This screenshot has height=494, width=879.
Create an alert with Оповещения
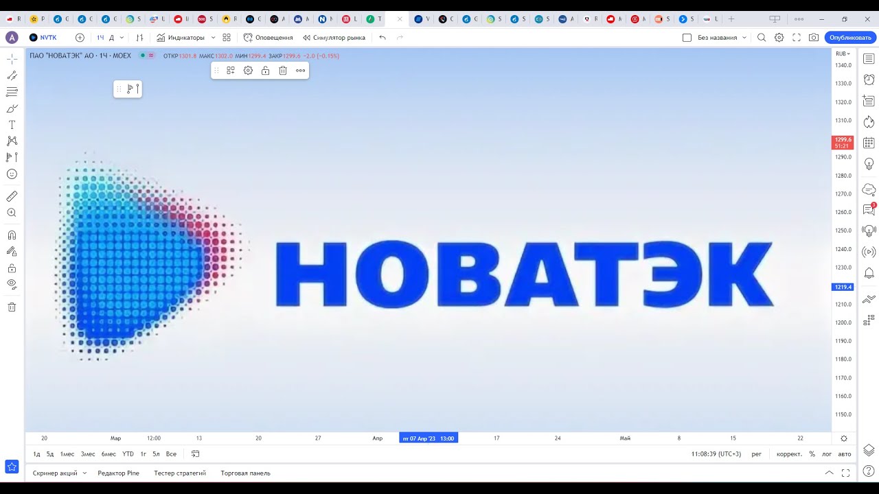pos(268,38)
